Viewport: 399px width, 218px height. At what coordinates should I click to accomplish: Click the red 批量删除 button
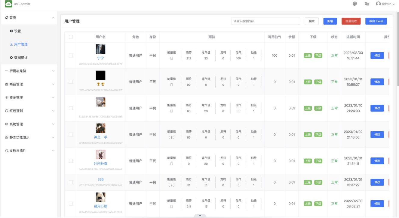tap(351, 21)
